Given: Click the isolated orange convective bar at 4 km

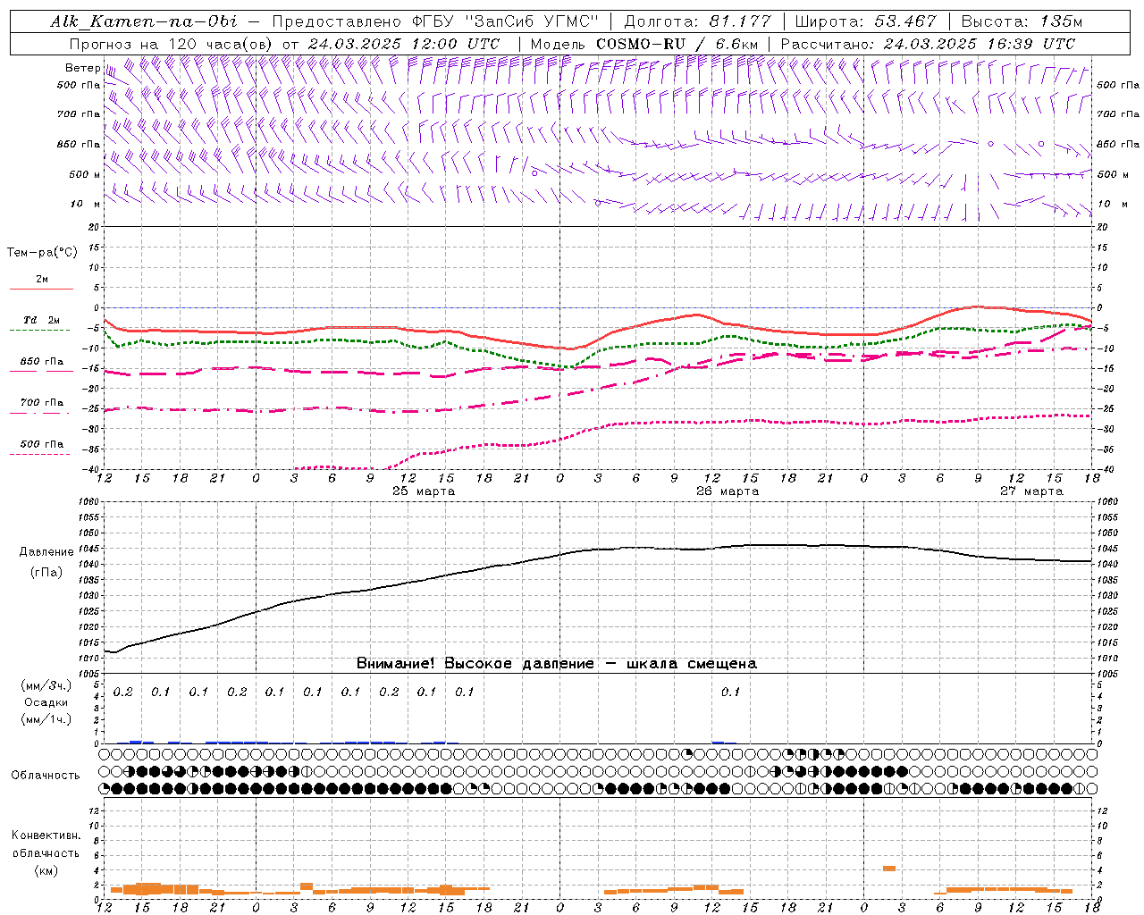Looking at the screenshot, I should (x=889, y=868).
